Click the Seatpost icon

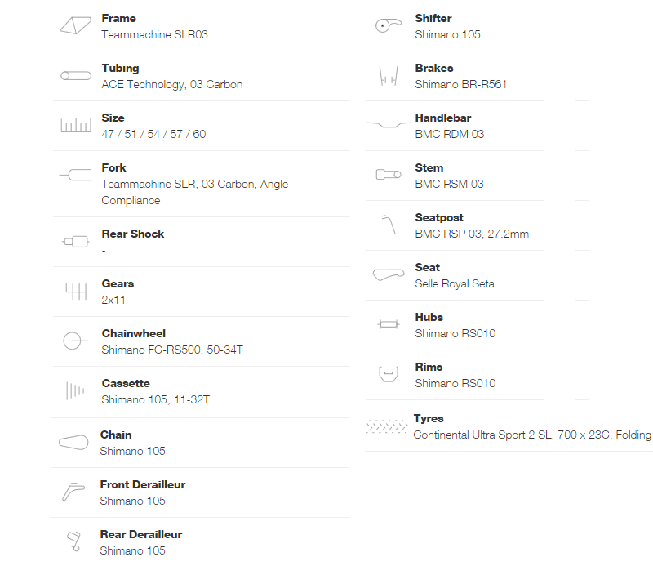pyautogui.click(x=389, y=225)
